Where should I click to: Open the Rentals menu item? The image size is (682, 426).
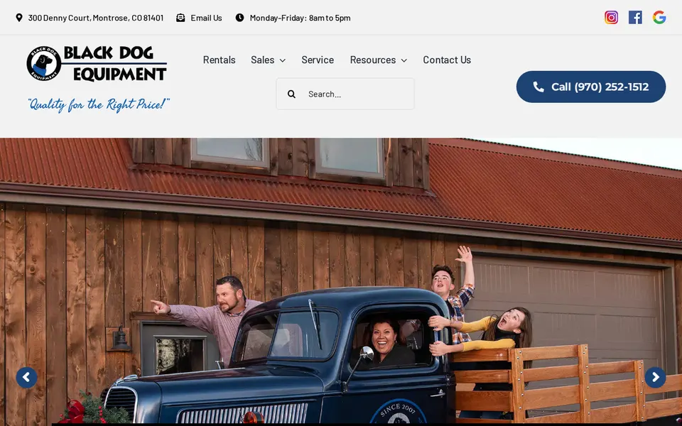tap(220, 60)
